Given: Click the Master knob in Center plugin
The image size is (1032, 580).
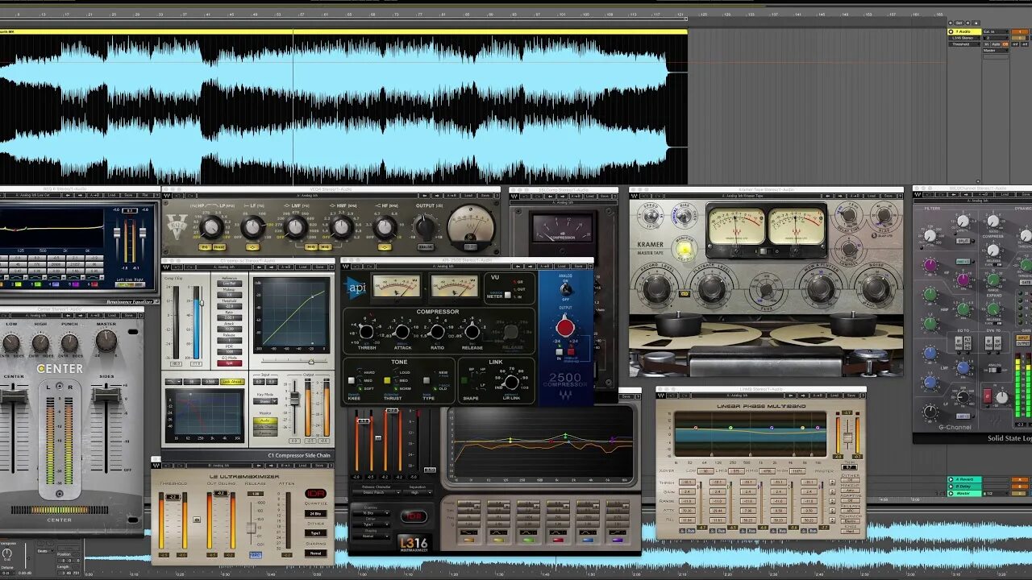Looking at the screenshot, I should point(106,342).
